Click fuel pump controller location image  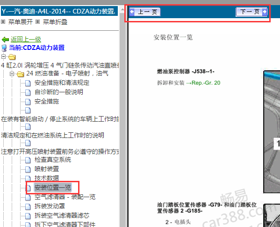272,131
